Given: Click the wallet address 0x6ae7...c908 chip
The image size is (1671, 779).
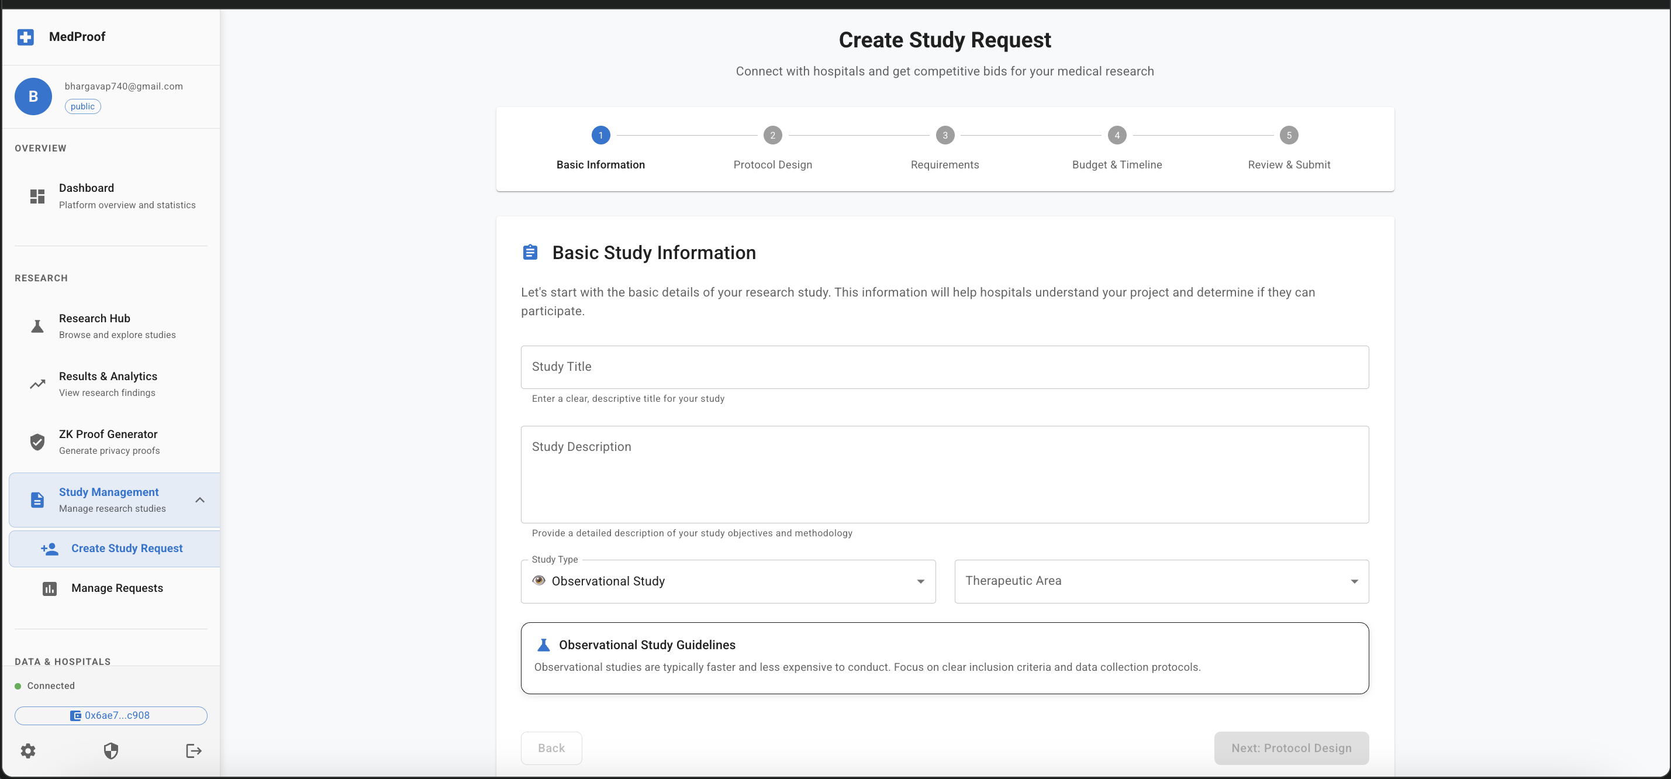Looking at the screenshot, I should click(111, 715).
